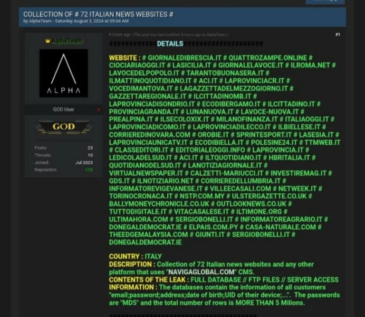Click the thread title Collection of 72 Italian News Websites
This screenshot has height=317, width=365.
[x=98, y=14]
